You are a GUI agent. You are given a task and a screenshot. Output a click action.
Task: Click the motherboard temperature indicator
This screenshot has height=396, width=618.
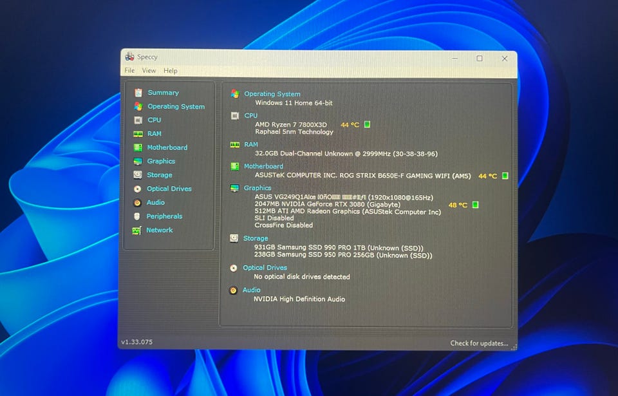pos(505,176)
